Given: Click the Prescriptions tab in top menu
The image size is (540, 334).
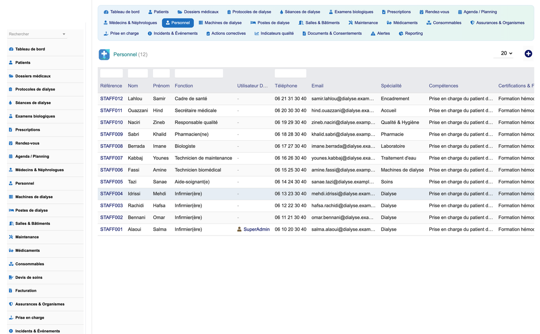Looking at the screenshot, I should [x=396, y=12].
